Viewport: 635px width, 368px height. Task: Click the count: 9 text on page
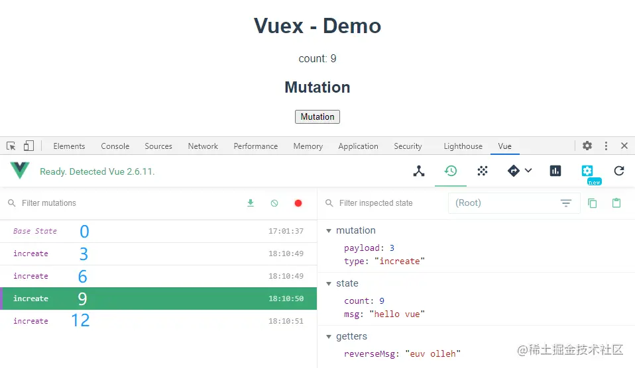317,59
